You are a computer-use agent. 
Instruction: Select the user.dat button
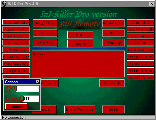click(x=16, y=29)
